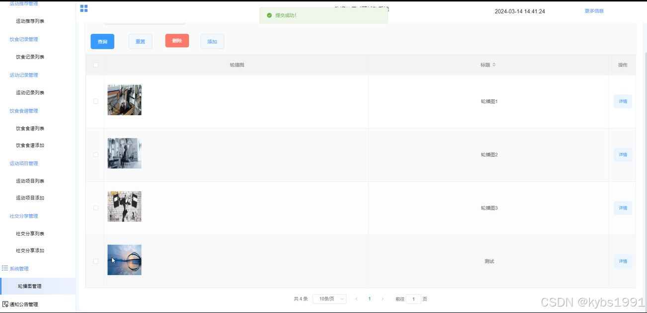Screen dimensions: 647x313
Task: Click the 测试 row bridge thumbnail image
Action: click(x=124, y=260)
